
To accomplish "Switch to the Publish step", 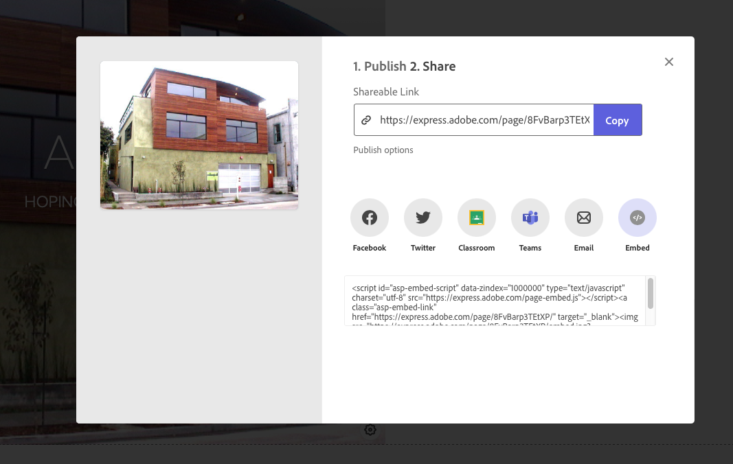I will (x=377, y=66).
